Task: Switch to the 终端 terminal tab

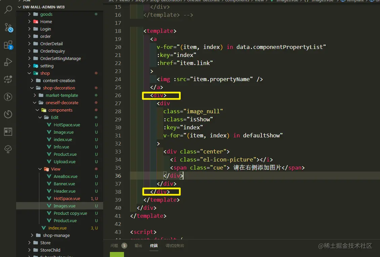Action: click(154, 246)
